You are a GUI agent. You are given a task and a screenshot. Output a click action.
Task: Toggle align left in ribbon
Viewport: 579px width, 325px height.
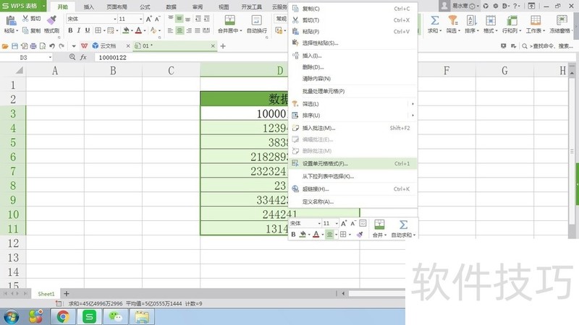(170, 30)
